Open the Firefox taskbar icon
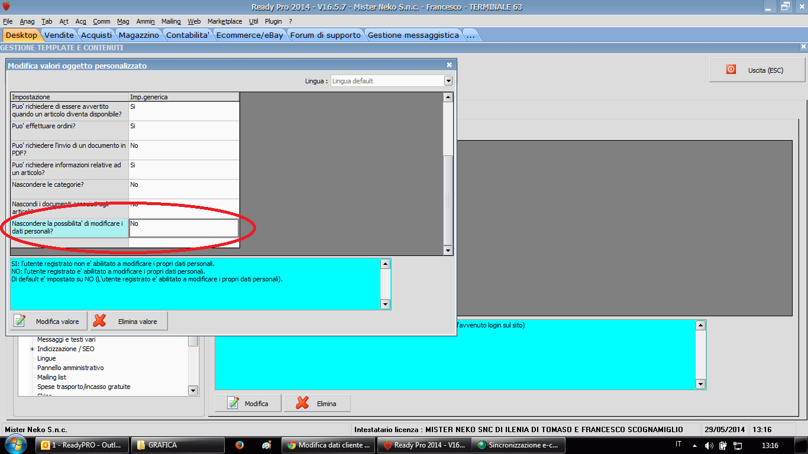This screenshot has width=808, height=454. (x=240, y=445)
